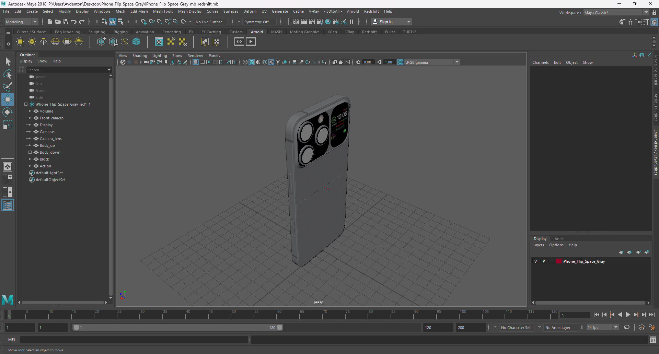Open the sRGB gamma dropdown
659x354 pixels.
coord(457,62)
